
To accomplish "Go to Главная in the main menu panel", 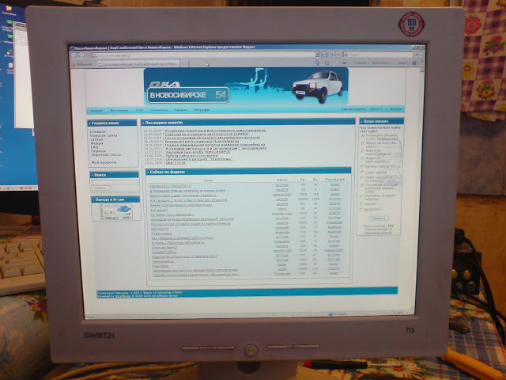I will (98, 132).
